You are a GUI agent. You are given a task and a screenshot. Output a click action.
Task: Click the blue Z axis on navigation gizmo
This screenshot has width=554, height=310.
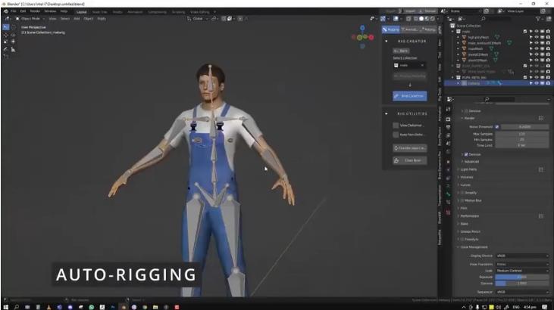pos(362,28)
